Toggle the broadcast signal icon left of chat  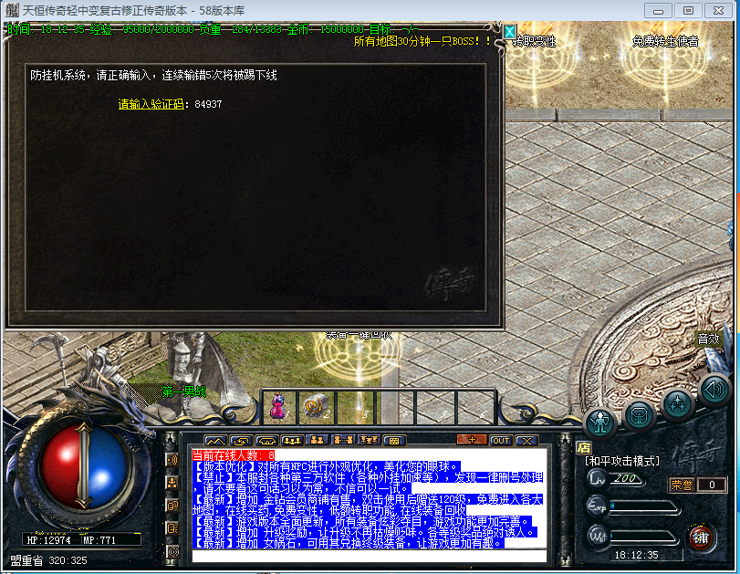pos(172,551)
